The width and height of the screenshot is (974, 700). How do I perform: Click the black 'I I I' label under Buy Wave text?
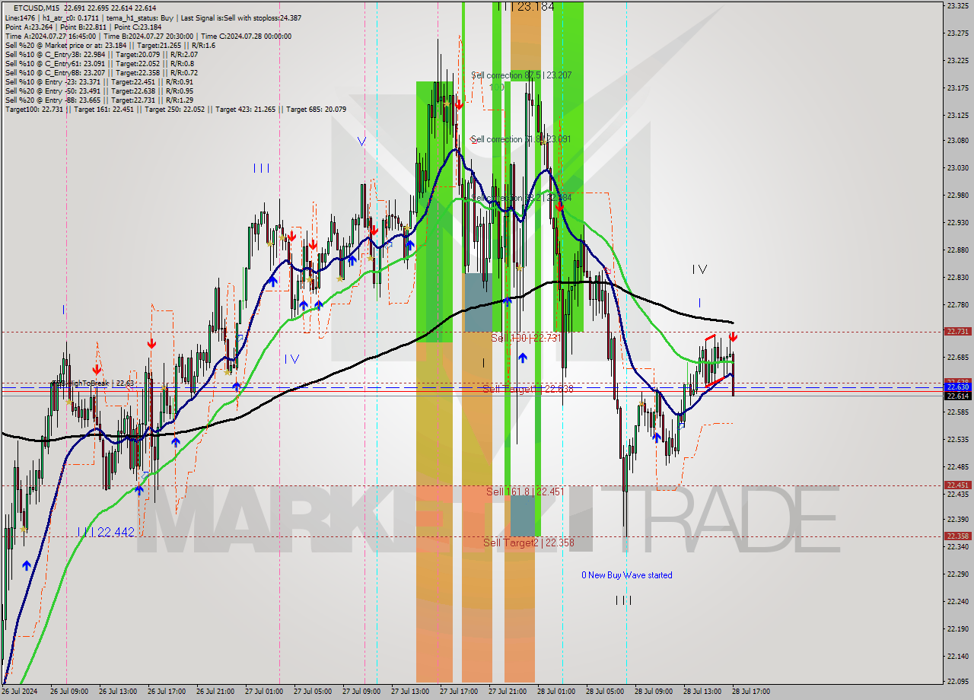tap(623, 600)
